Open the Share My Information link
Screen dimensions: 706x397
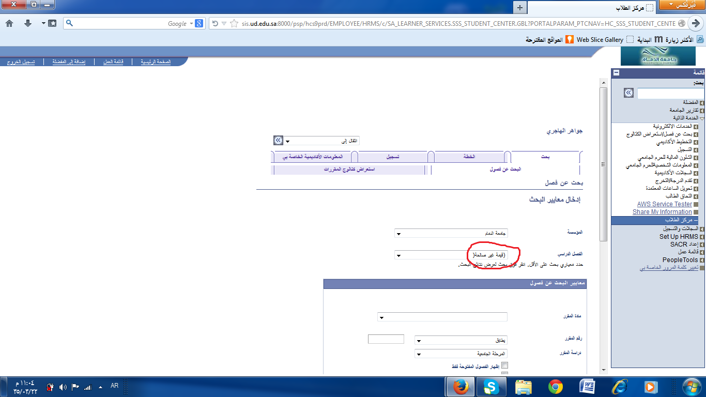click(662, 212)
